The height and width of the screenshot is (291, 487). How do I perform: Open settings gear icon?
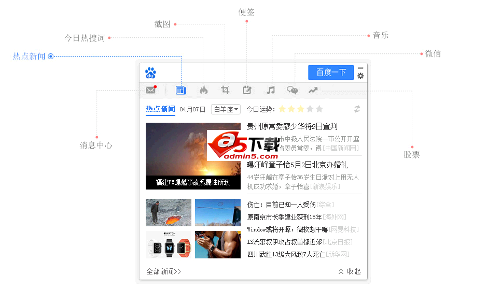pyautogui.click(x=360, y=76)
